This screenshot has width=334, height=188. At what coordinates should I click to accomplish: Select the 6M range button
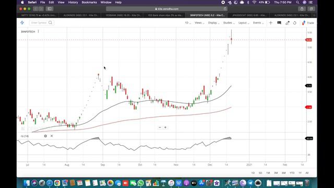[284, 173]
